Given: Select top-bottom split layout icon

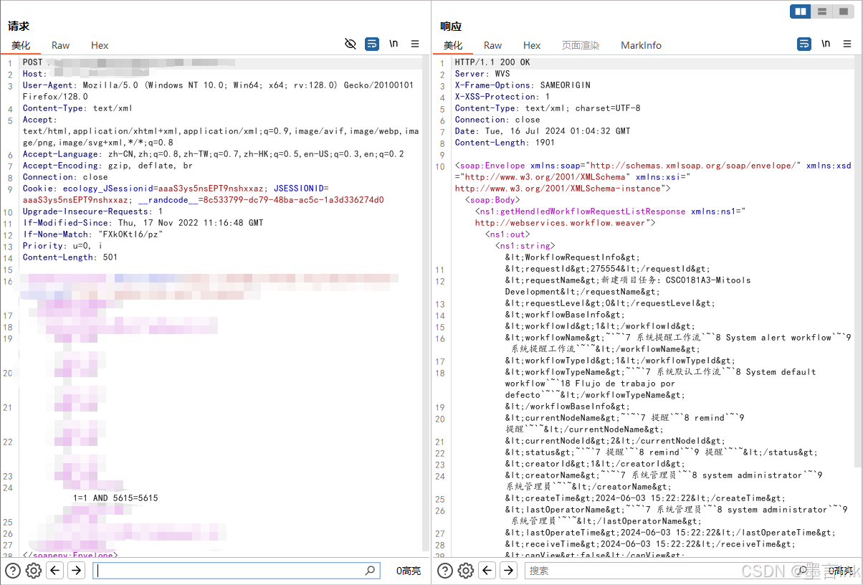Looking at the screenshot, I should pos(821,11).
